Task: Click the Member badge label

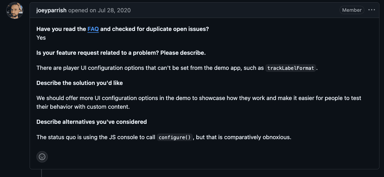Action: pos(352,10)
